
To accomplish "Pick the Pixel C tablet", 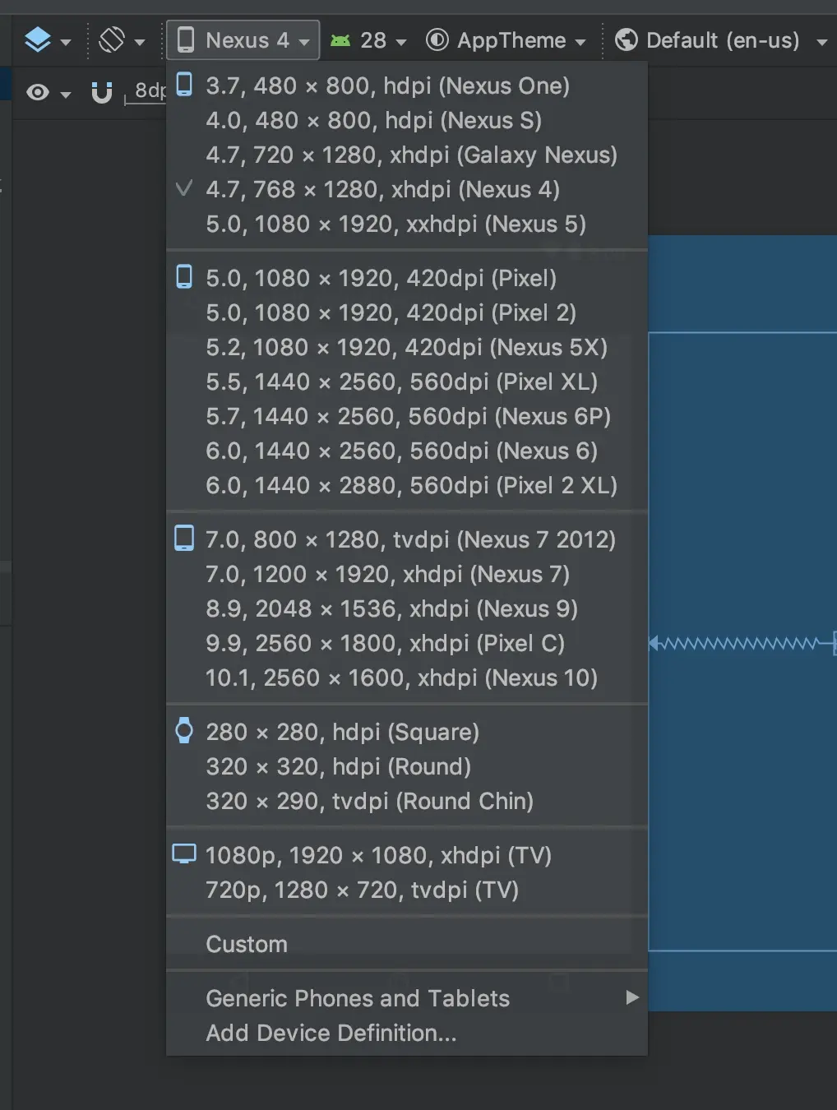I will [x=407, y=643].
